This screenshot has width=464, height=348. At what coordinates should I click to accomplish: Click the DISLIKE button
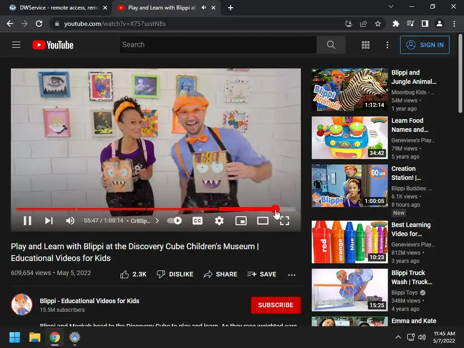pyautogui.click(x=175, y=274)
